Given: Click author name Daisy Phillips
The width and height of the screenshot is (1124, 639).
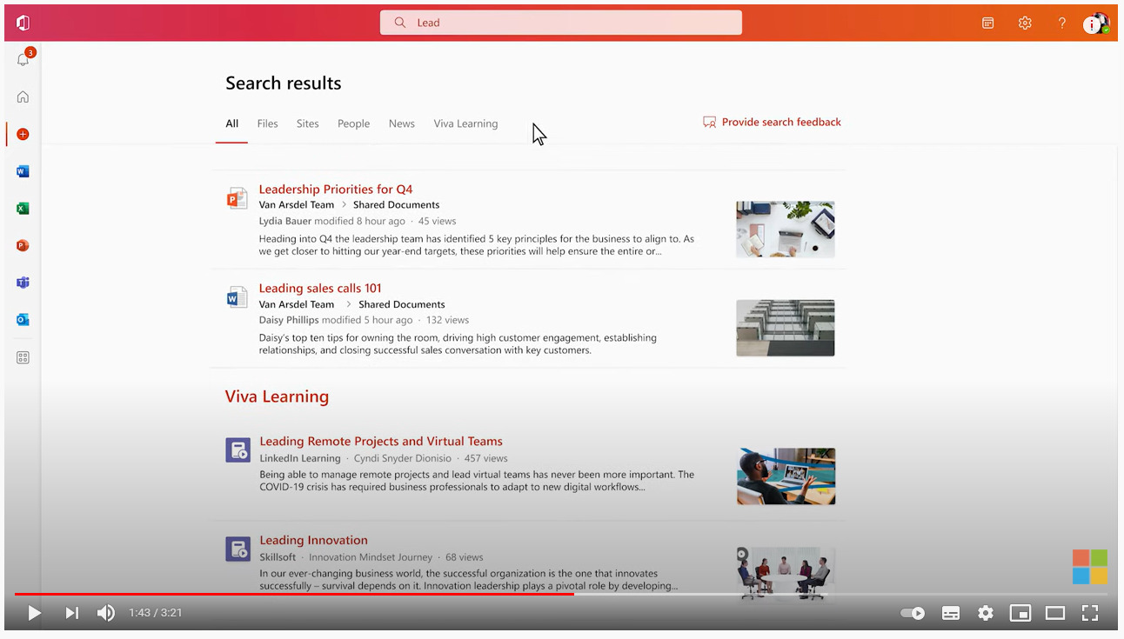Looking at the screenshot, I should (x=289, y=321).
